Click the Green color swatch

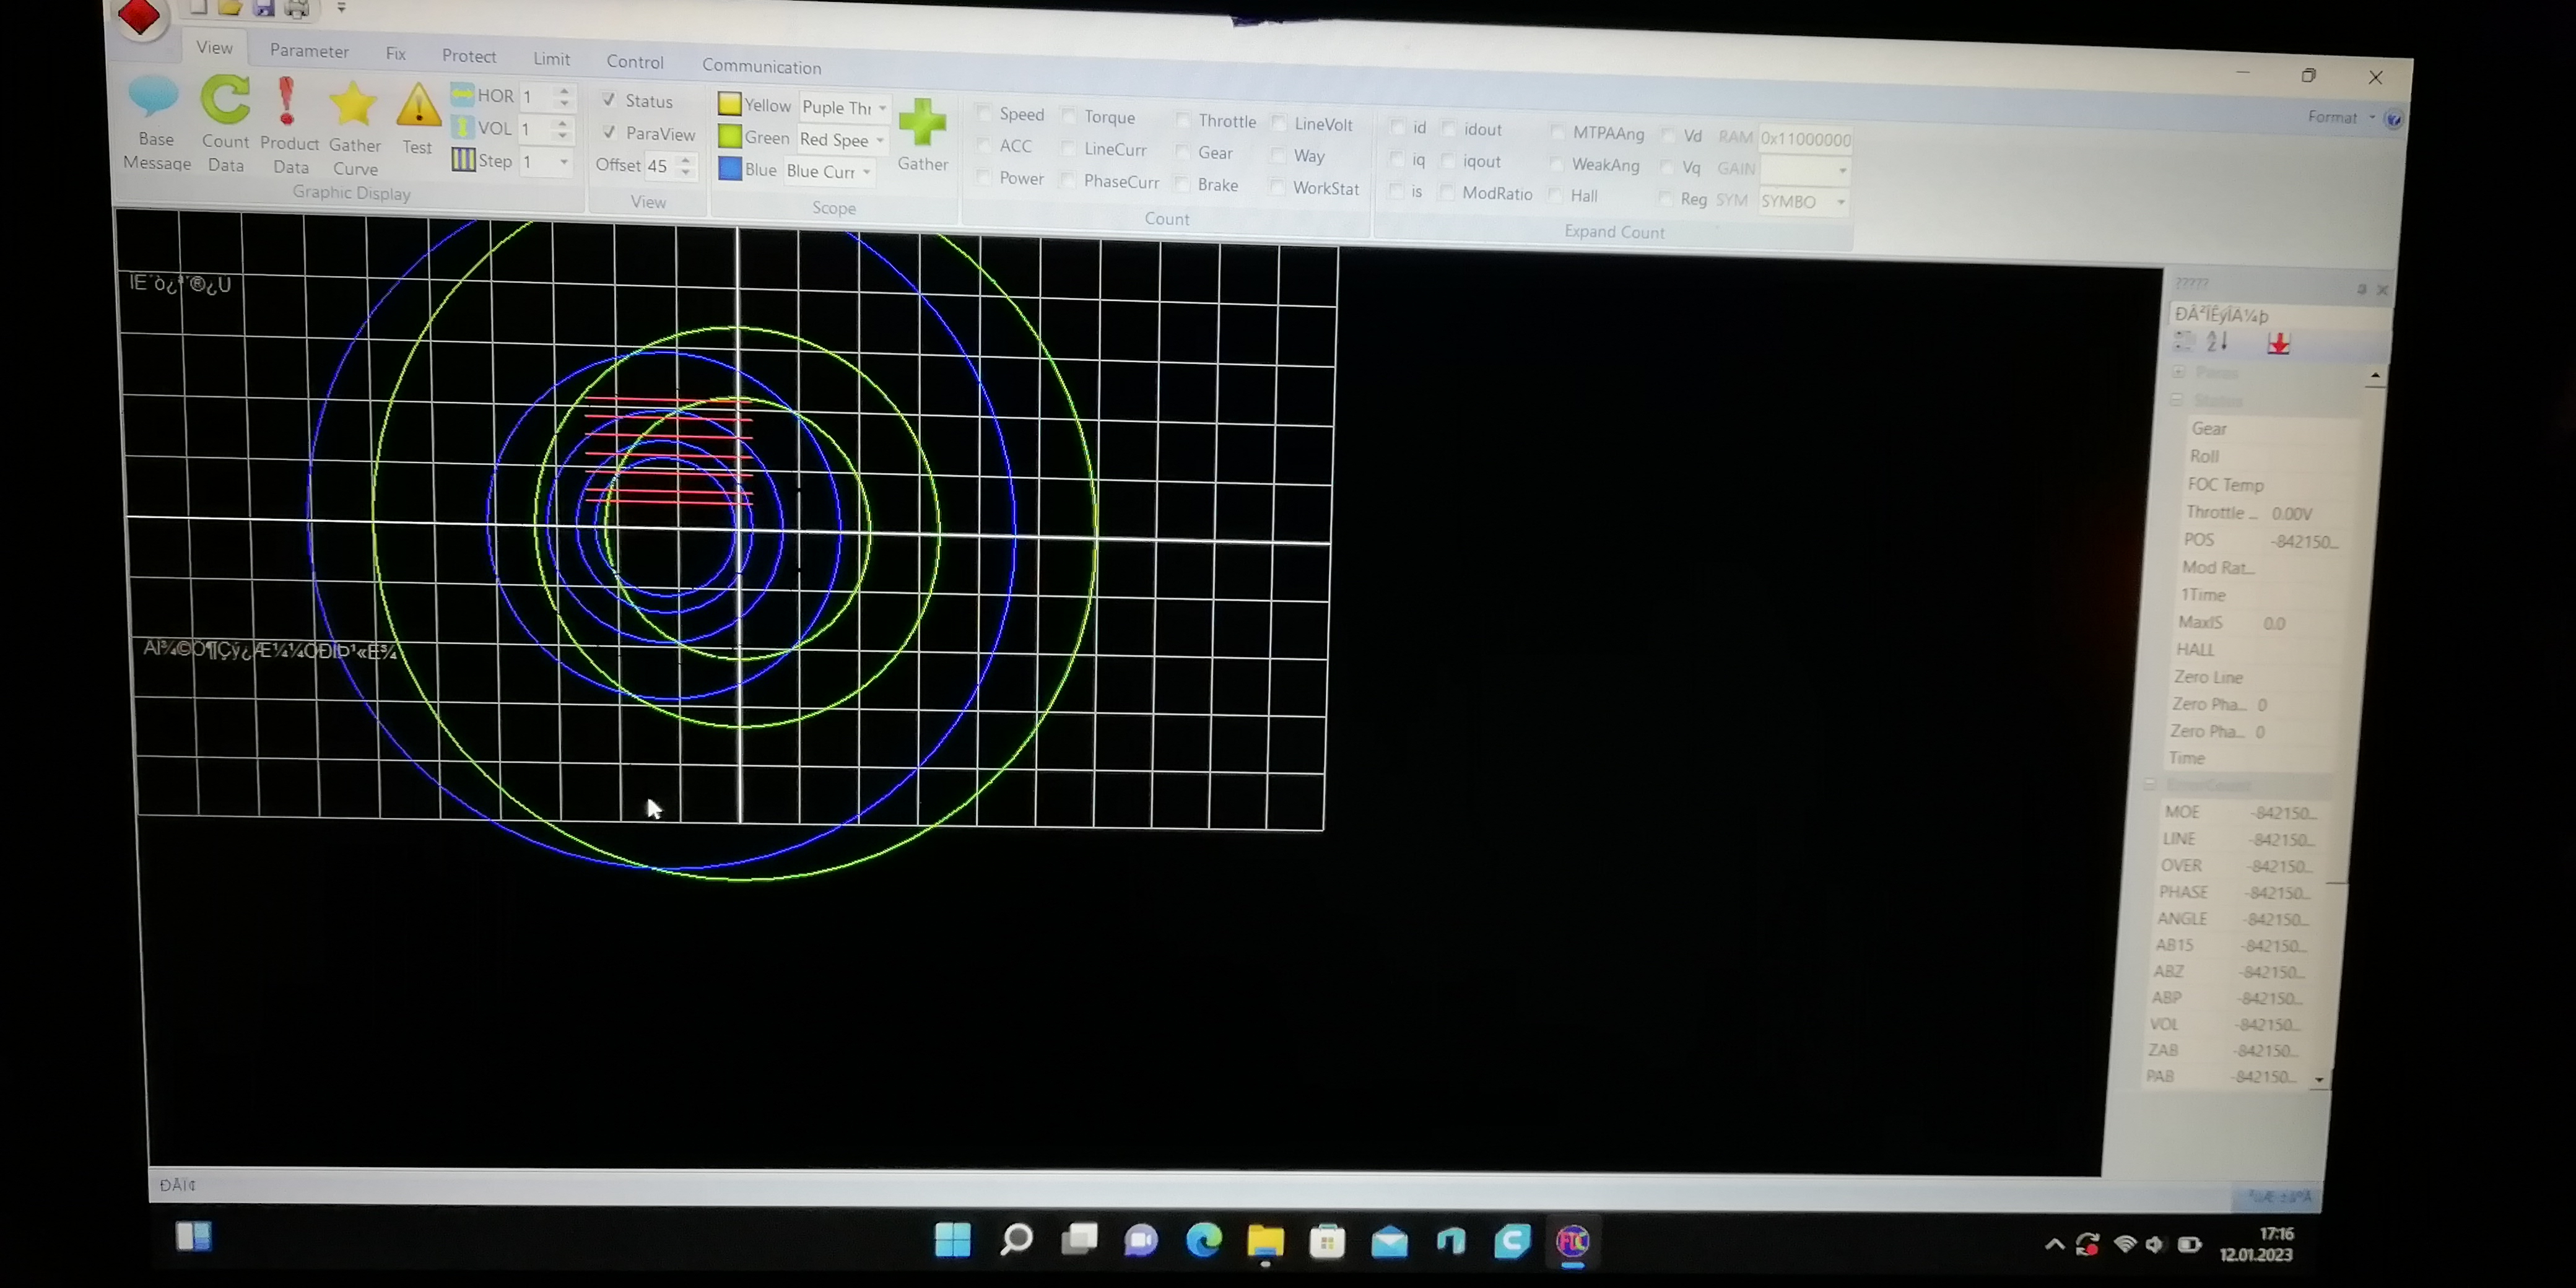tap(730, 137)
